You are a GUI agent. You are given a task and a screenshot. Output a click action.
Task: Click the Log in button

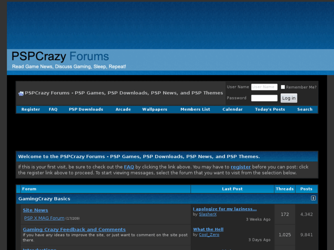[289, 98]
